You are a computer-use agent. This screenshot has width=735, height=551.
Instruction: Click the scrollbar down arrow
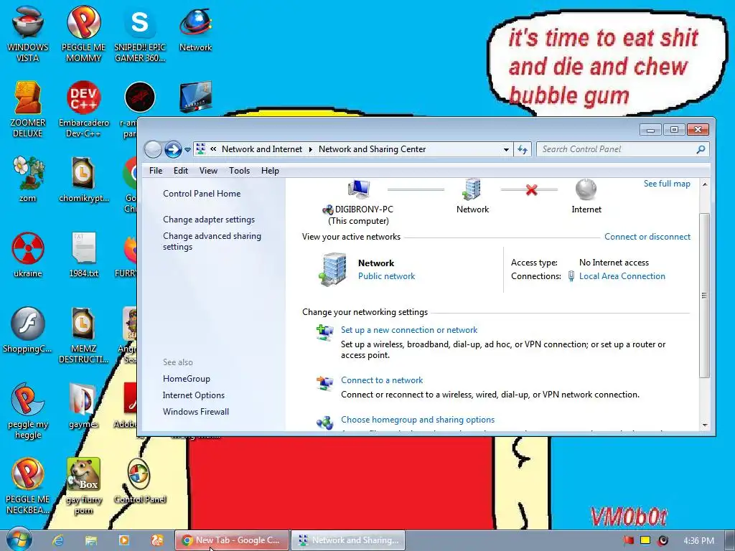(x=705, y=425)
